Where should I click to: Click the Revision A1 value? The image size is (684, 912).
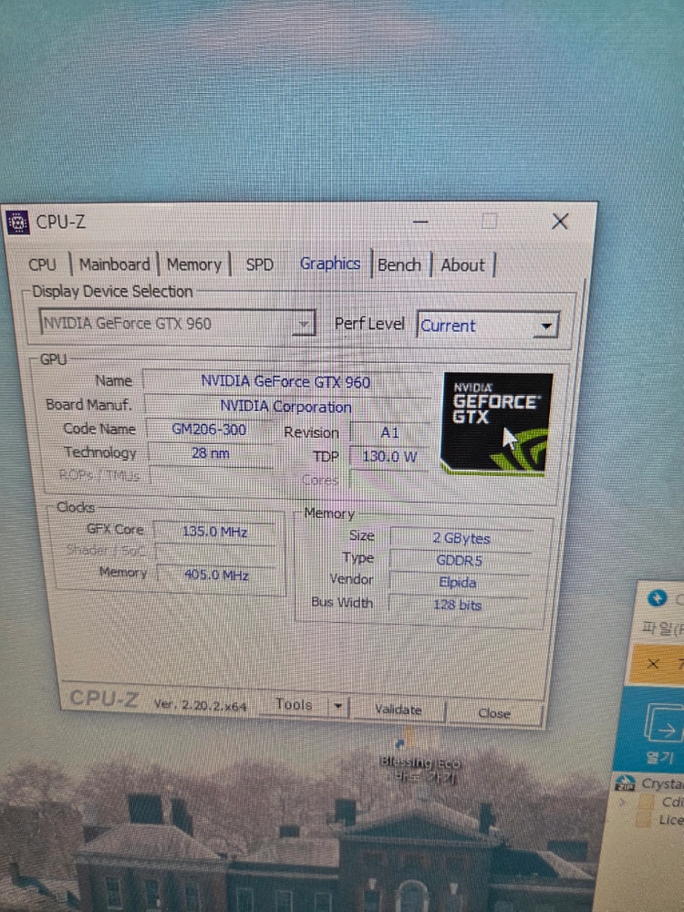(x=389, y=432)
